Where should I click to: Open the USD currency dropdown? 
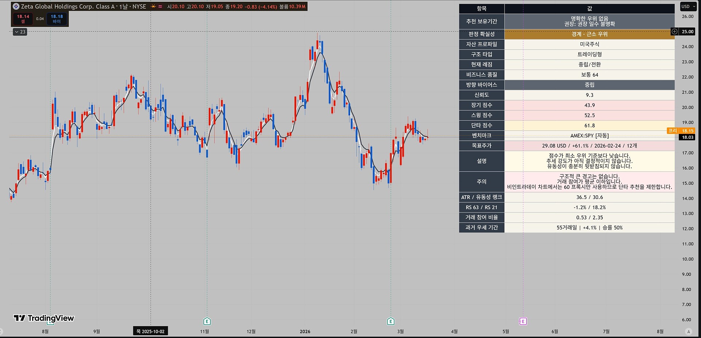pyautogui.click(x=688, y=7)
